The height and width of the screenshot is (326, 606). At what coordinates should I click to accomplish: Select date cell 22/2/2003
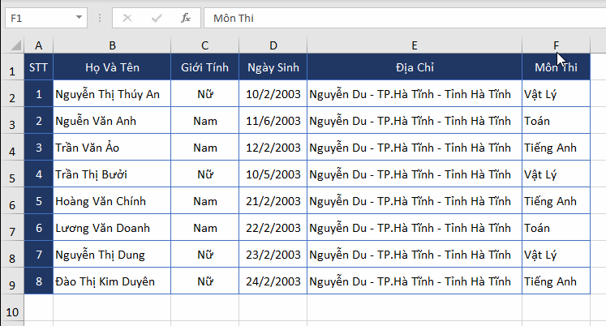point(273,228)
